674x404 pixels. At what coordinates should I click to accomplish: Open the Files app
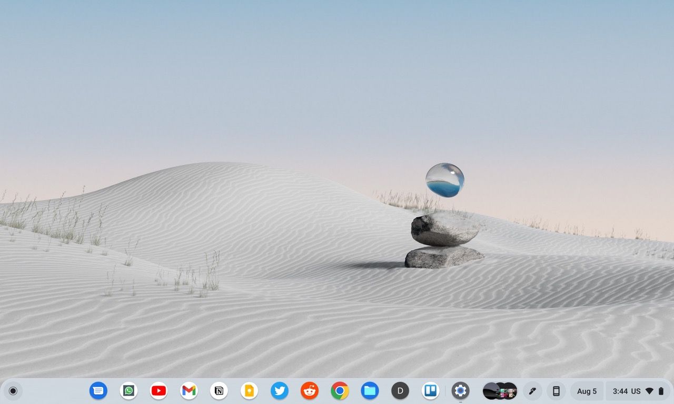(x=370, y=391)
